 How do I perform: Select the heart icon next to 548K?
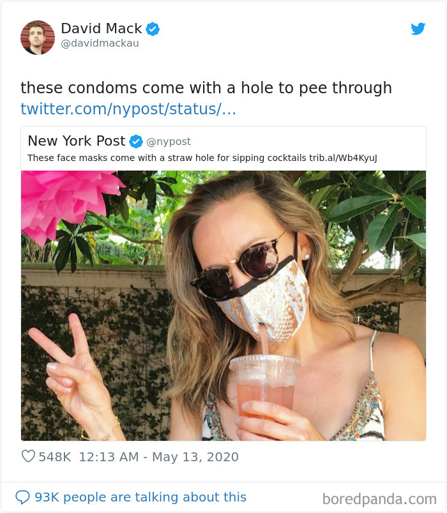click(x=28, y=456)
